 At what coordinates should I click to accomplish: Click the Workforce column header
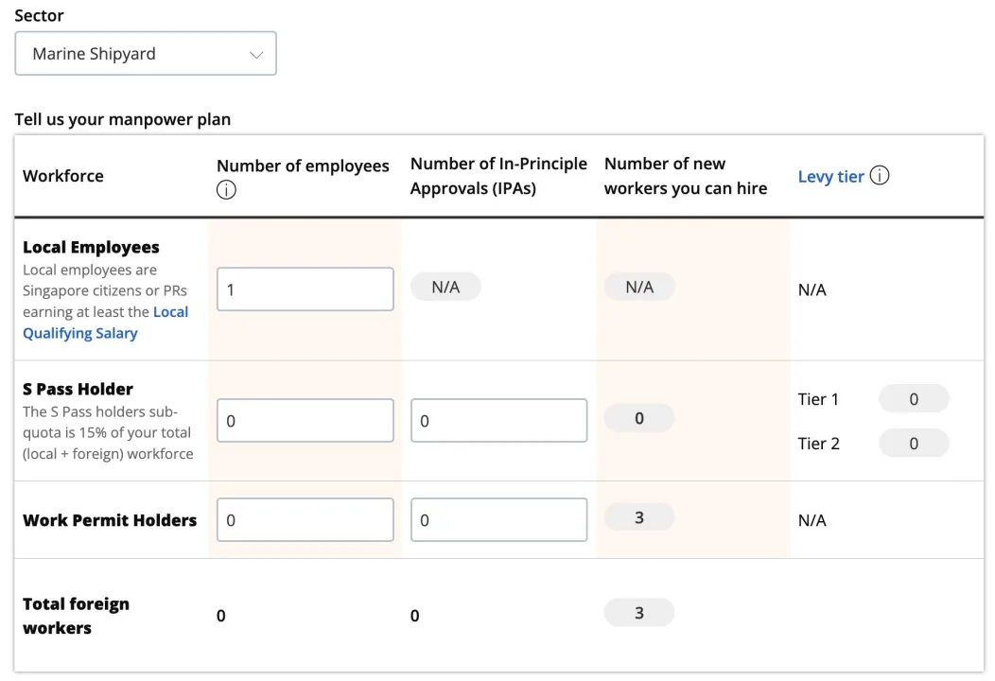click(63, 176)
